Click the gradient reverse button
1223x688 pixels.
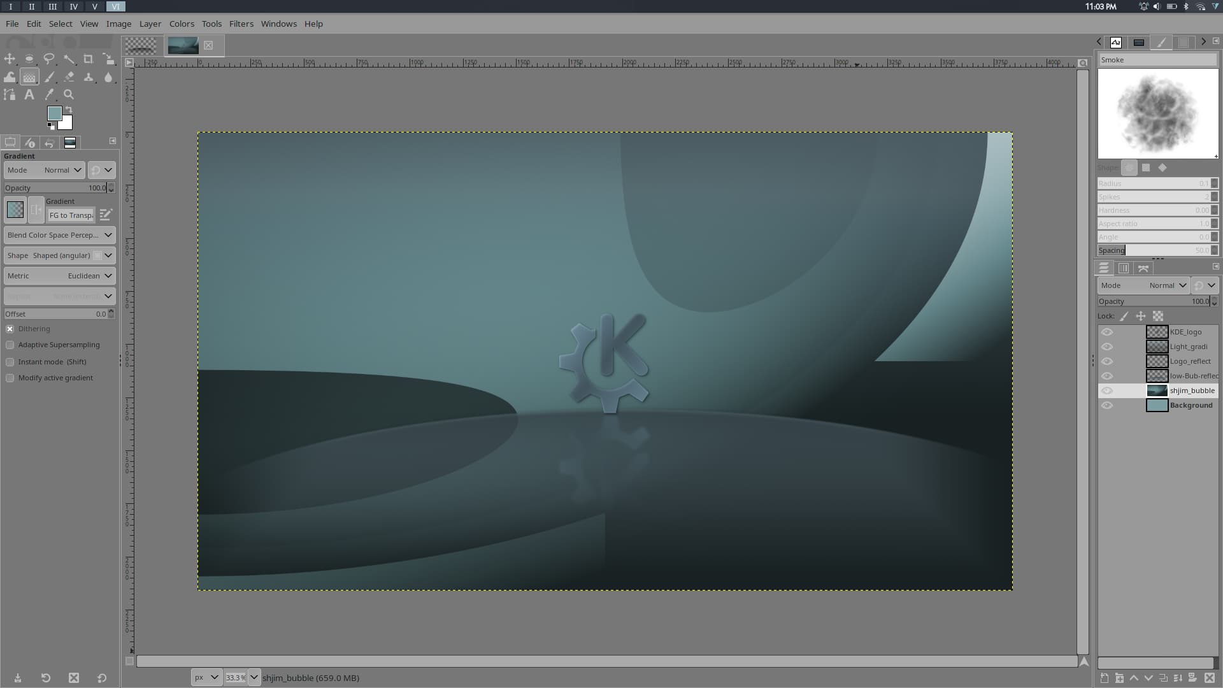pyautogui.click(x=36, y=210)
